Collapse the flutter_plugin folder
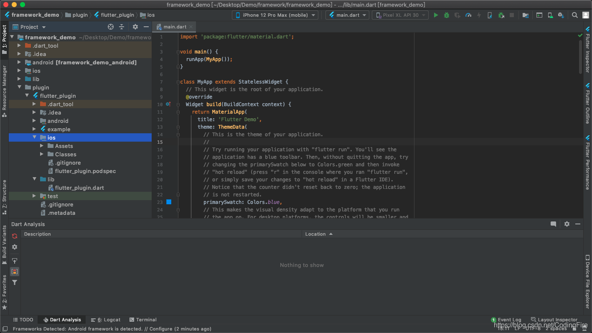 27,96
